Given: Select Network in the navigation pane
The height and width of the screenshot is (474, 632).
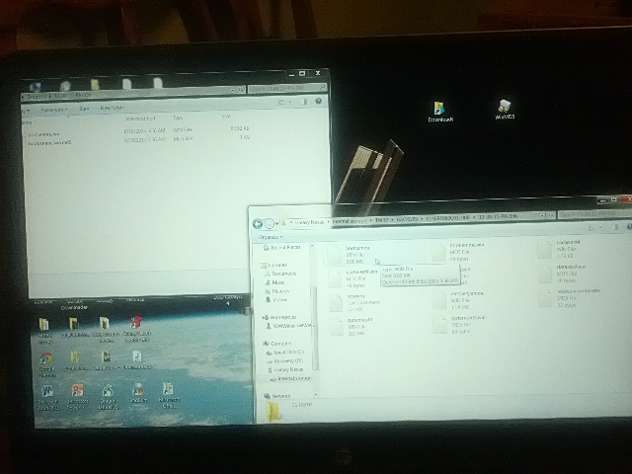Looking at the screenshot, I should tap(278, 394).
